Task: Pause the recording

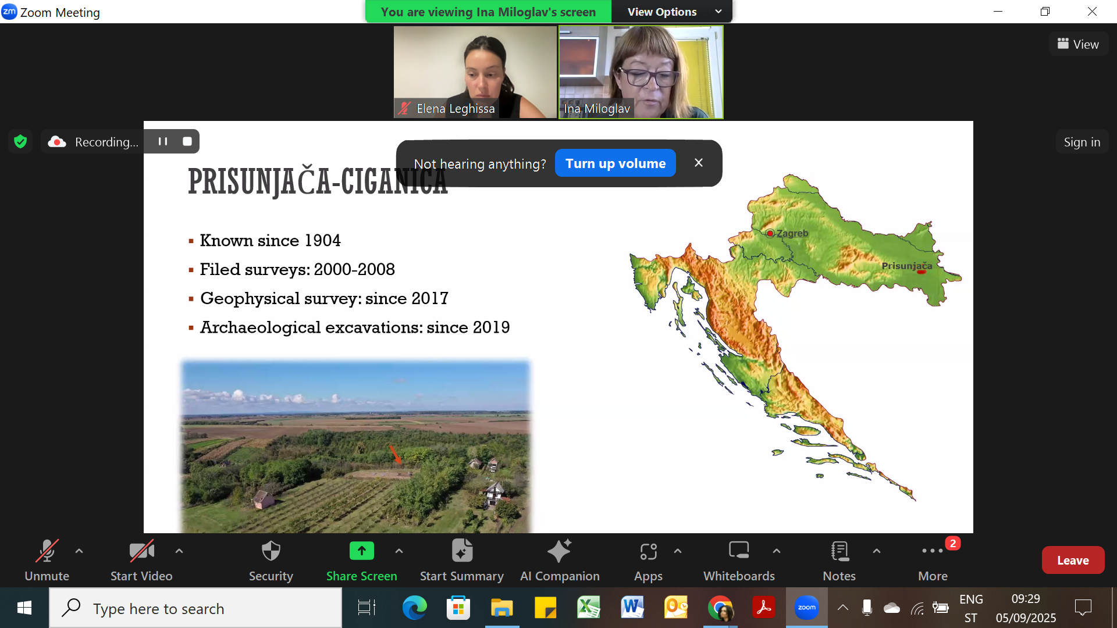Action: [x=163, y=141]
